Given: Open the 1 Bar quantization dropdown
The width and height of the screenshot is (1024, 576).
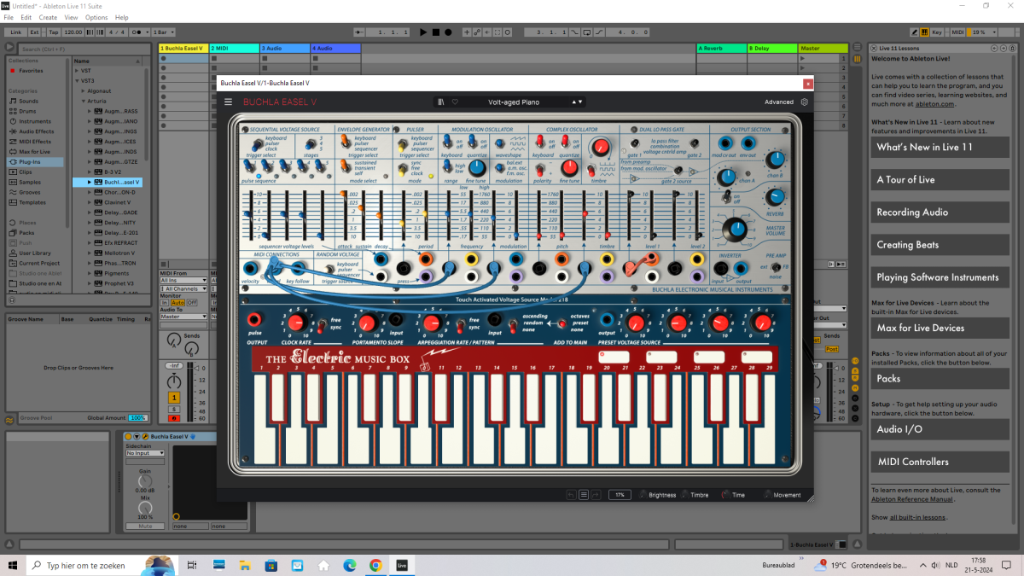Looking at the screenshot, I should tap(163, 32).
